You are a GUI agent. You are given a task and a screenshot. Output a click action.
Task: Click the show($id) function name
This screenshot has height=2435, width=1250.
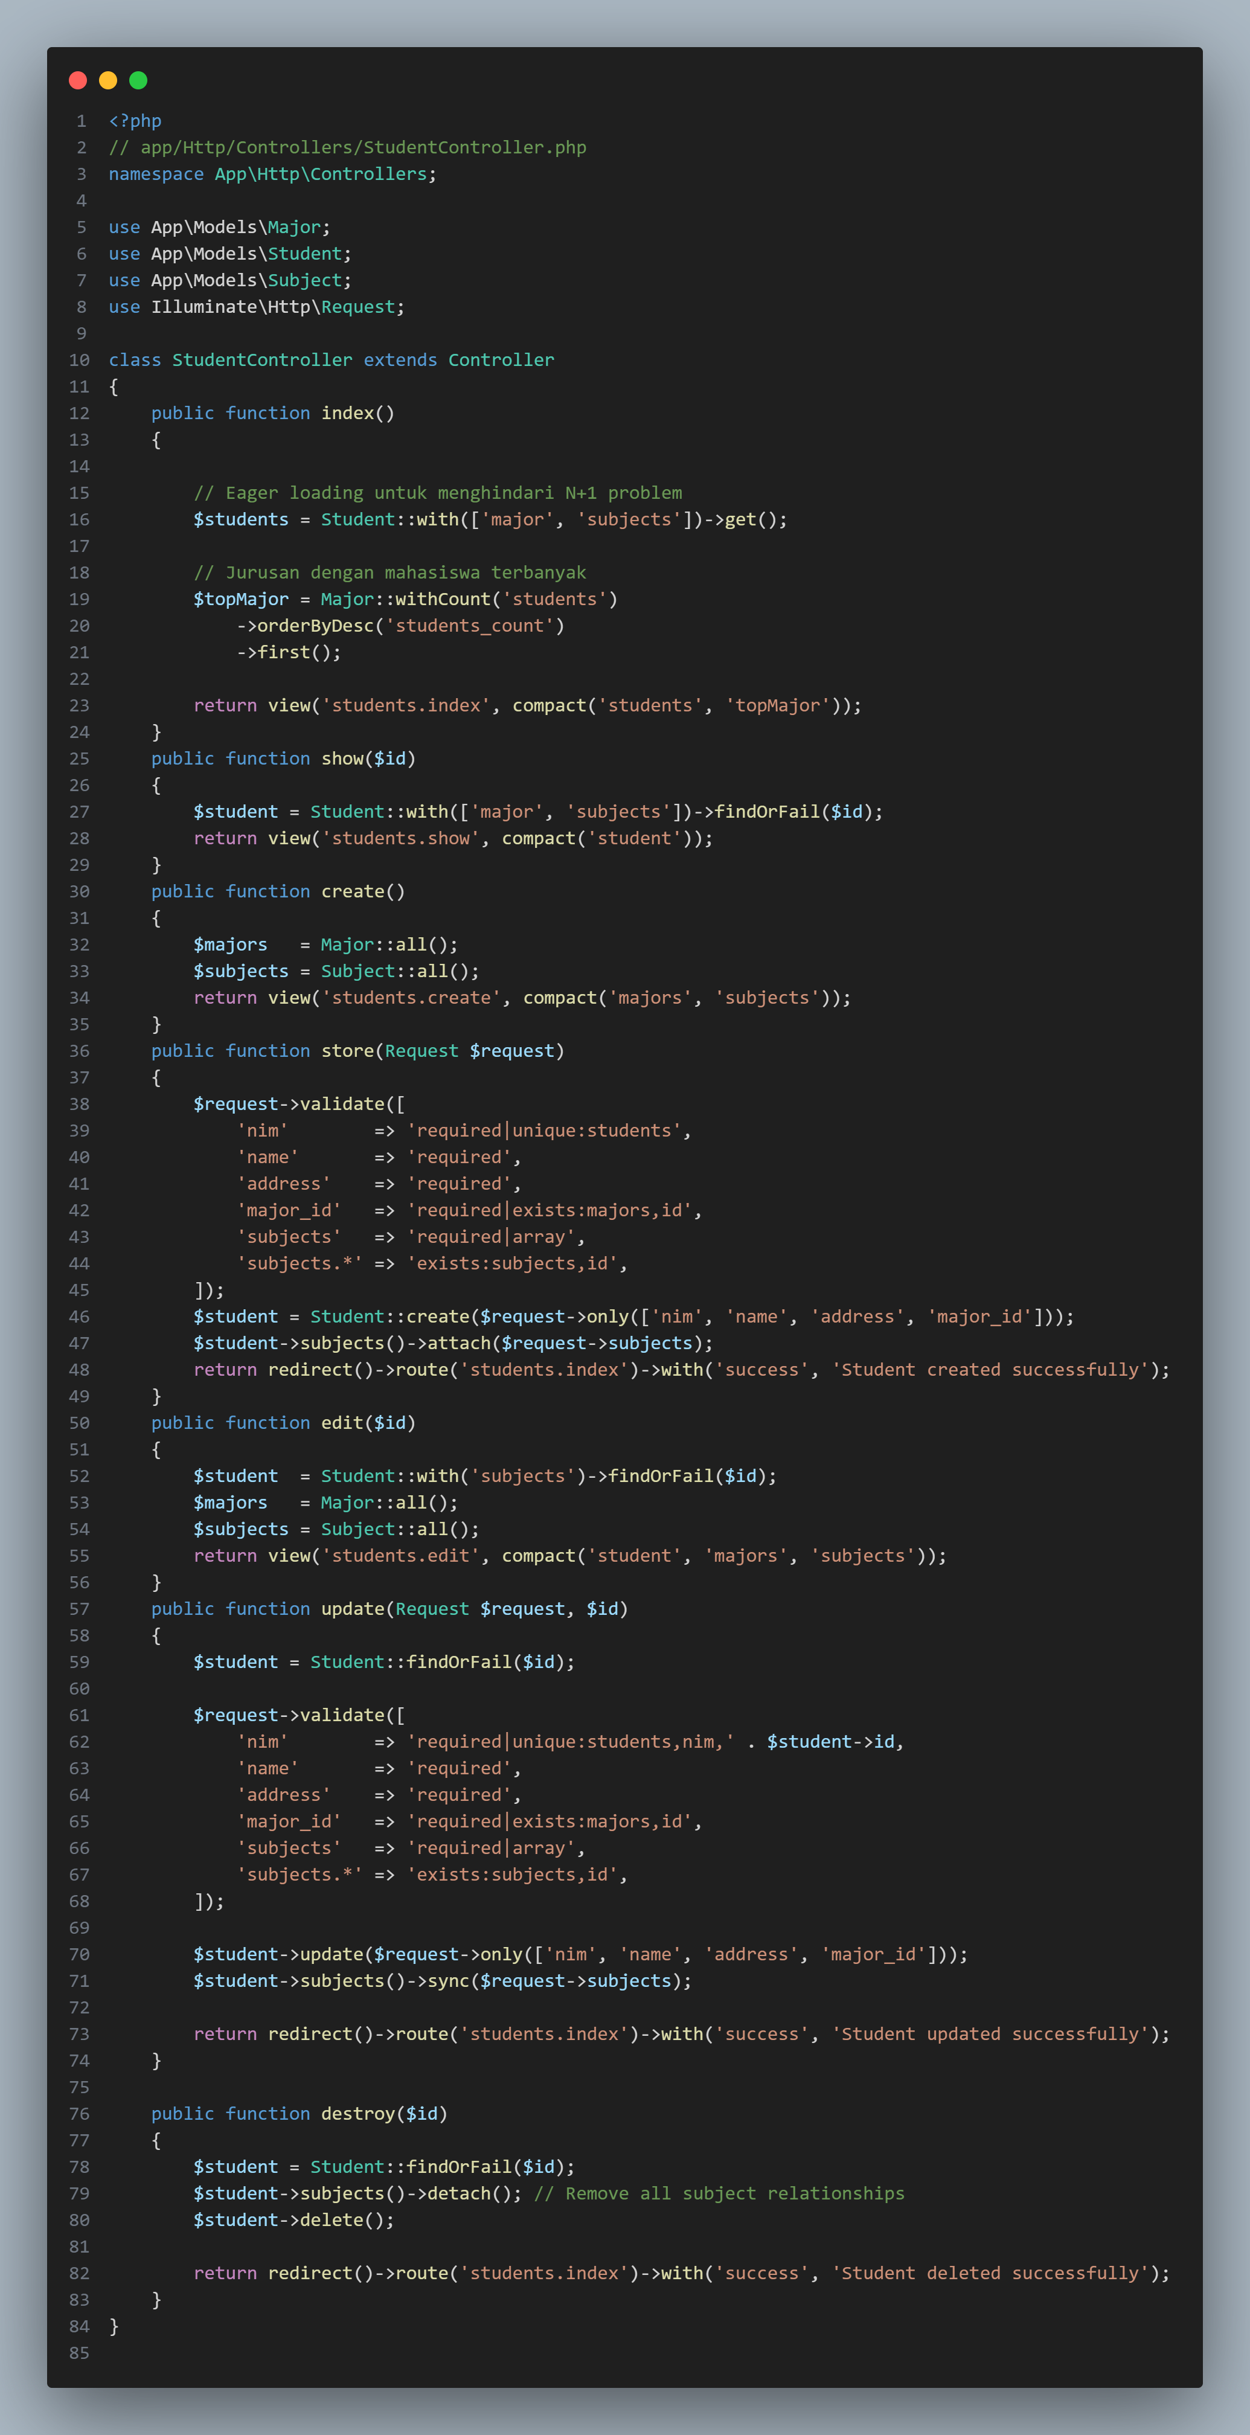click(x=342, y=759)
